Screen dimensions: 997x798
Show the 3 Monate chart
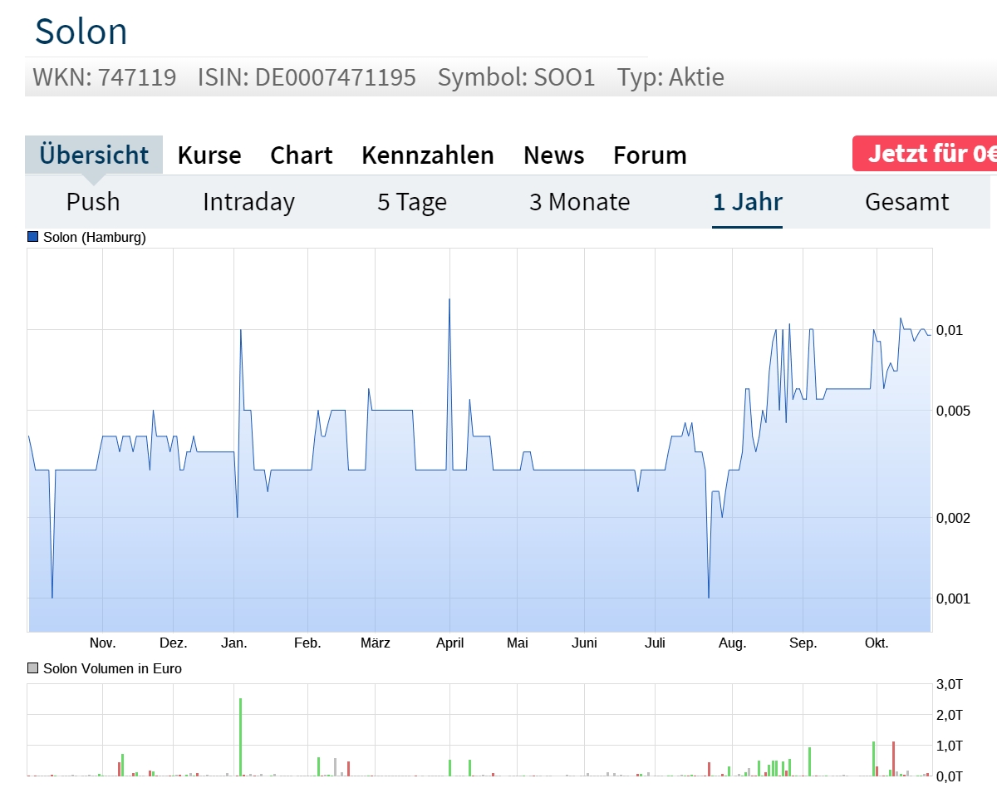coord(580,202)
